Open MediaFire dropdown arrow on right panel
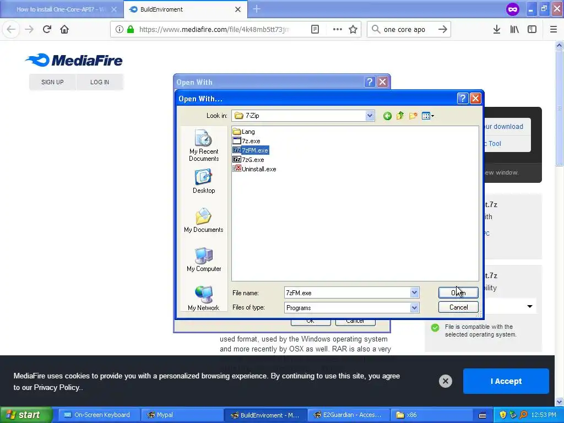 [x=530, y=306]
